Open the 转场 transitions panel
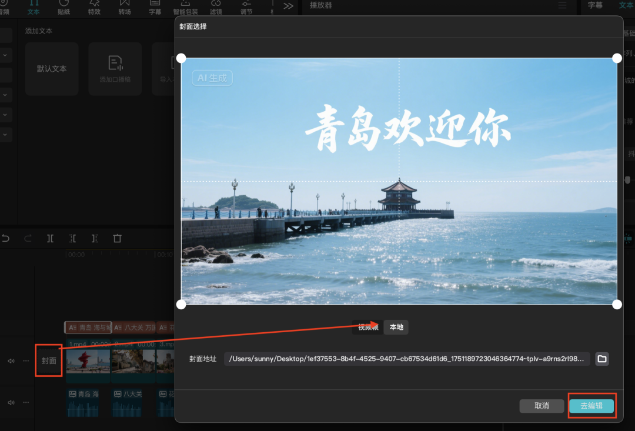The height and width of the screenshot is (431, 635). [124, 8]
